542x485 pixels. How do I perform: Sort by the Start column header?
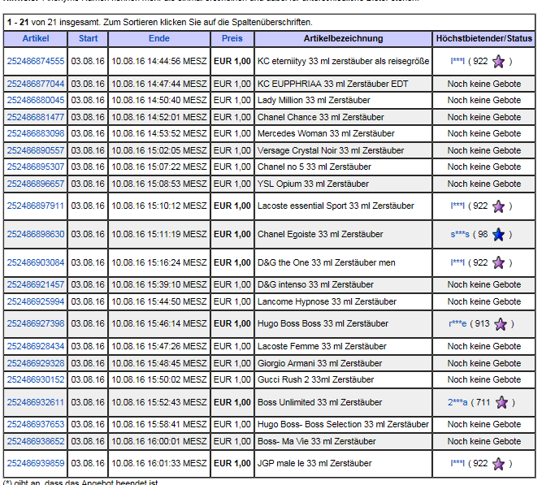click(88, 38)
